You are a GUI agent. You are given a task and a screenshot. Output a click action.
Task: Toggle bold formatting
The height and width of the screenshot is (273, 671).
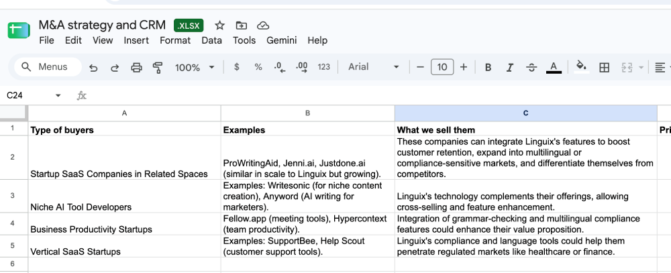pos(488,67)
